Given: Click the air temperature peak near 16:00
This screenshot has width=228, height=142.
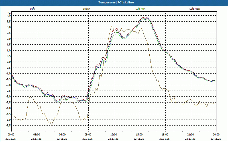Looking at the screenshot, I should point(147,17).
